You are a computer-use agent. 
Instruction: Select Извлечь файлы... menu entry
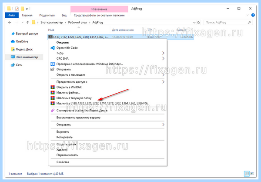[68, 92]
